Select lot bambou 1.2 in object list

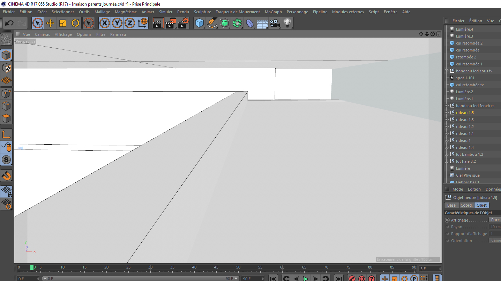pyautogui.click(x=469, y=154)
